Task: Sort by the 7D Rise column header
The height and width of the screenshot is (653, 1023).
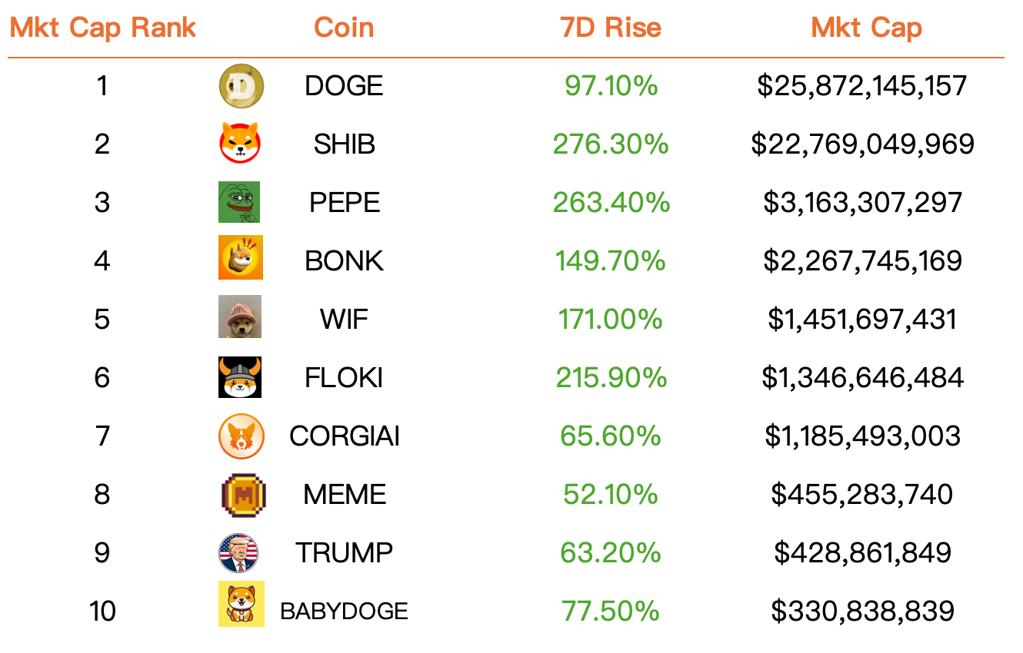Action: coord(611,28)
